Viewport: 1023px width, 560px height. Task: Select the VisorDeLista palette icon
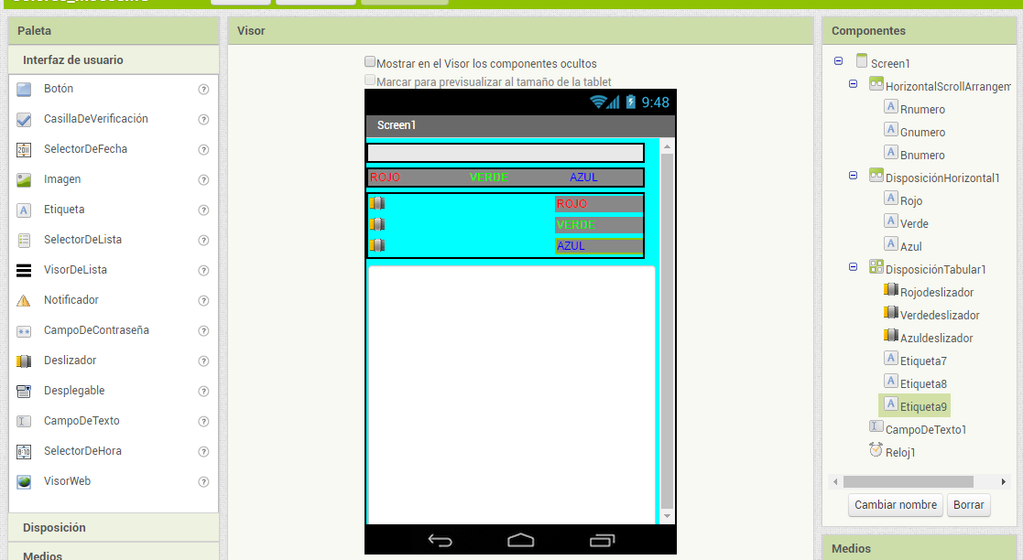click(23, 269)
